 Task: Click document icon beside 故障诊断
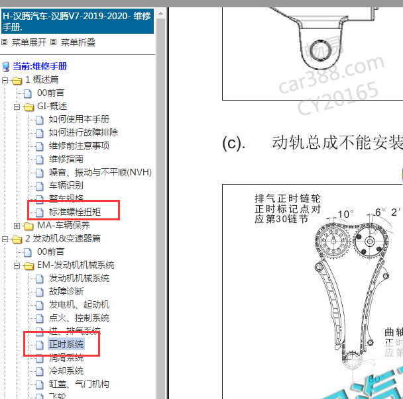[x=39, y=292]
